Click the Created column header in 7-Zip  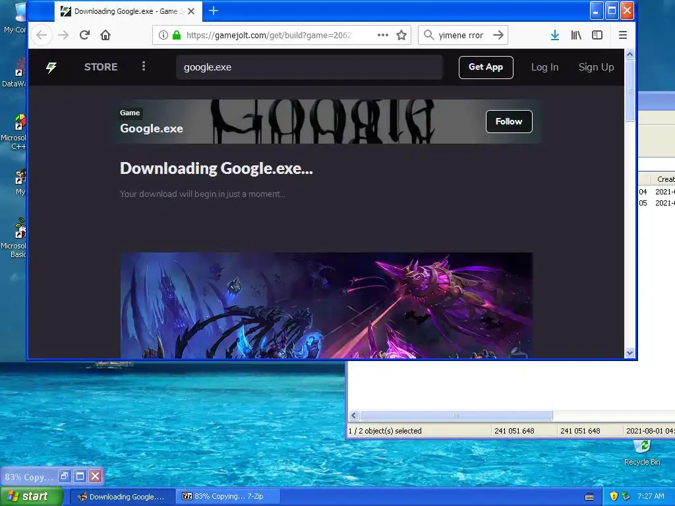tap(663, 179)
